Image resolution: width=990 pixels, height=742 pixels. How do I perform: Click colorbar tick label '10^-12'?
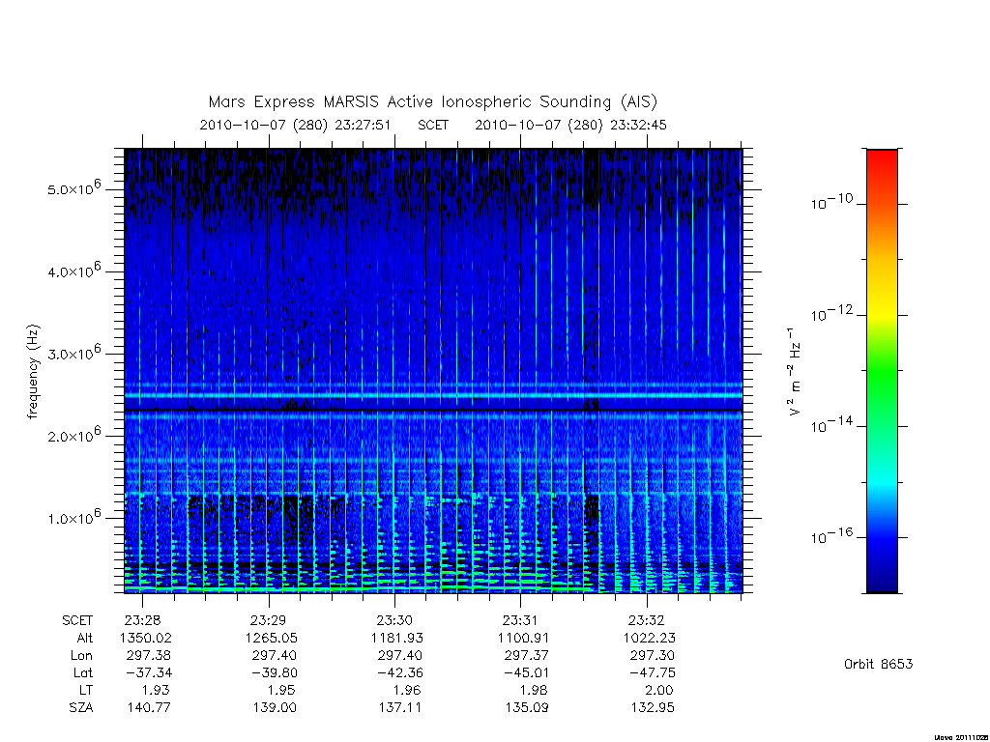coord(831,313)
